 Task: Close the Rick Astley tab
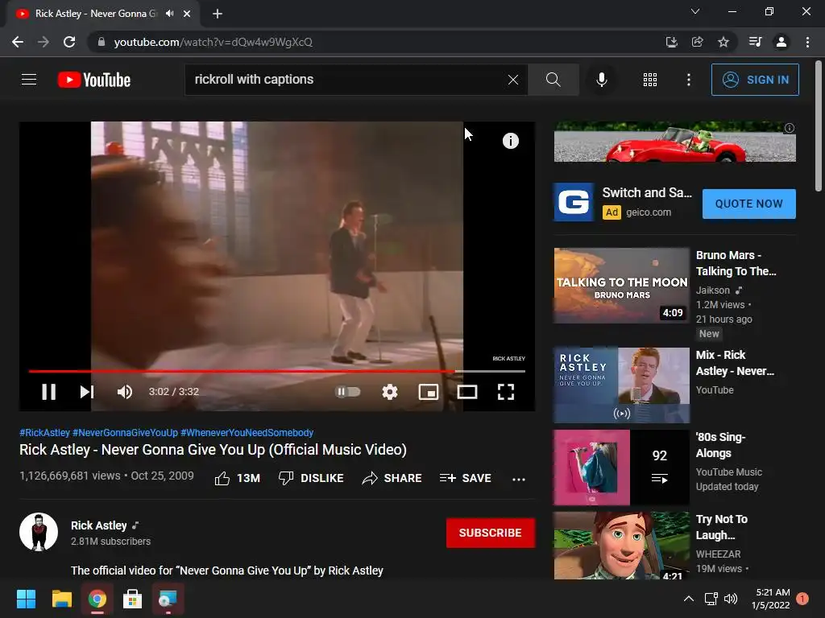pos(187,14)
